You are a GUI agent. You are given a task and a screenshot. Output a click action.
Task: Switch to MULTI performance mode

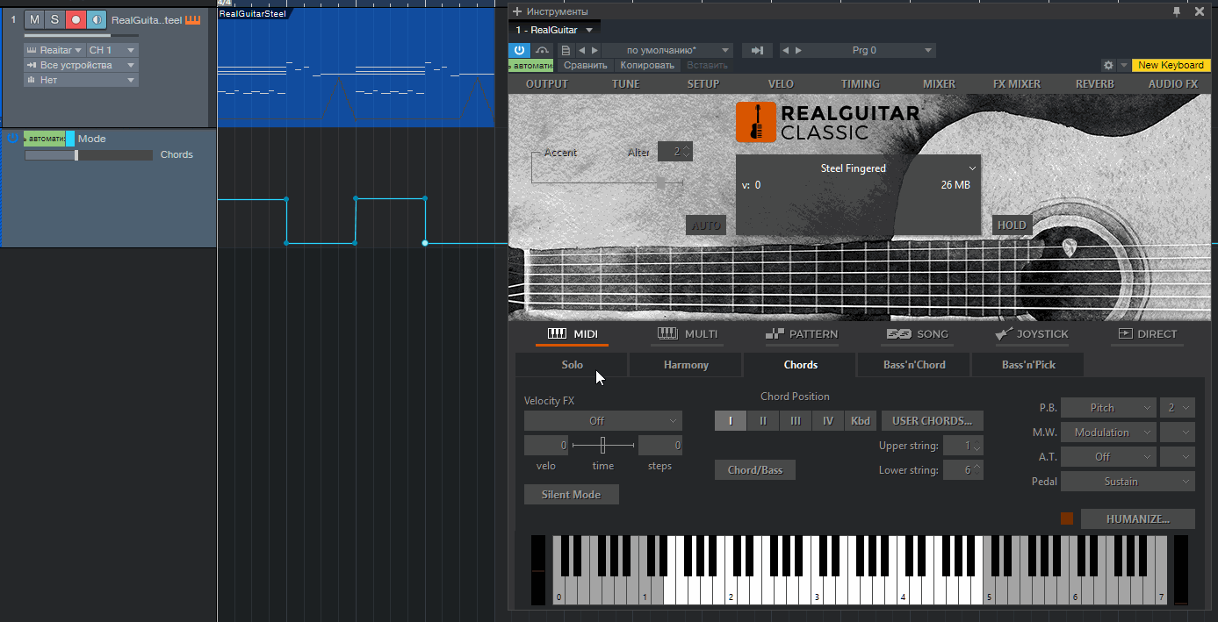[688, 334]
